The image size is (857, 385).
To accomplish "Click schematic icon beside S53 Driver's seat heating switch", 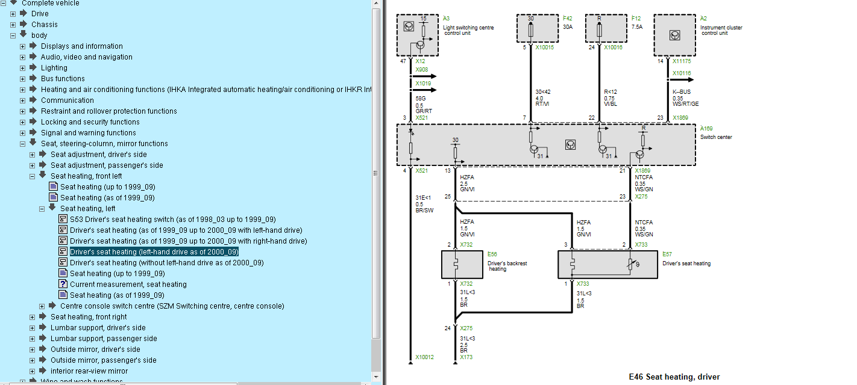I will 63,219.
